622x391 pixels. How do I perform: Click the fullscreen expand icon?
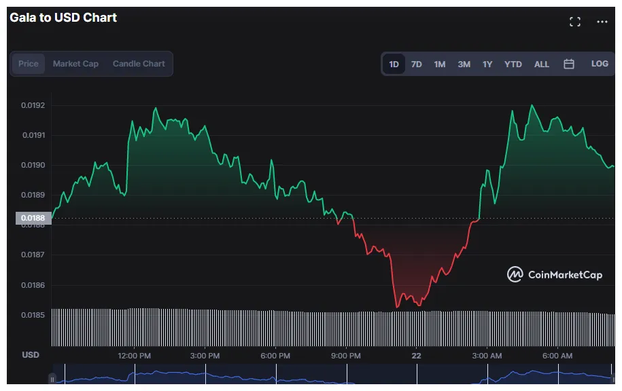click(x=575, y=22)
